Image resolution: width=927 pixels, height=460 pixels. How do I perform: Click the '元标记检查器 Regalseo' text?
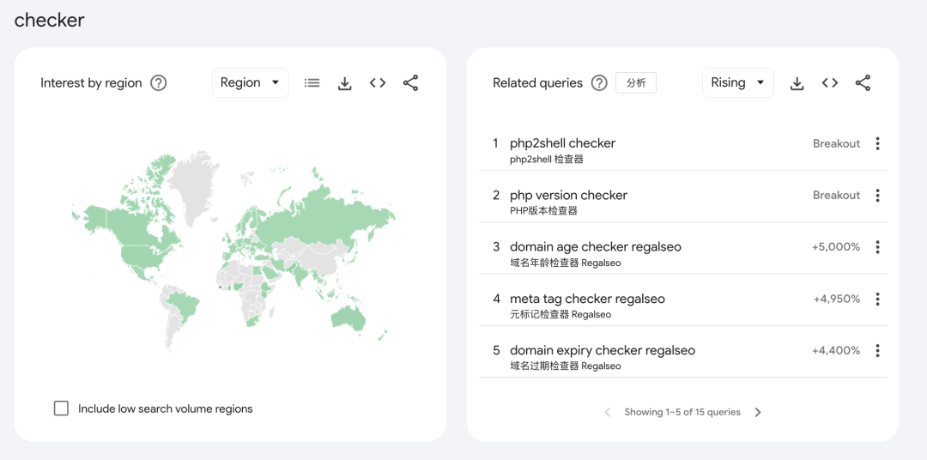(x=560, y=314)
